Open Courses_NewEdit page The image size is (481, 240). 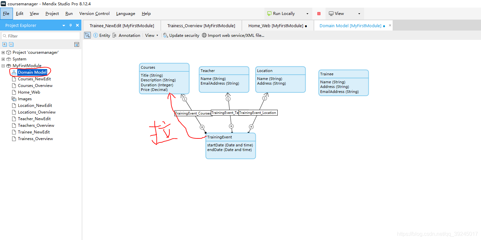[34, 79]
